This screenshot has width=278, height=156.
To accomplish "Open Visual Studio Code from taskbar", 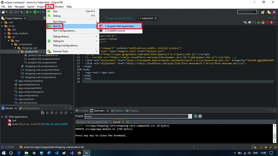I will [56, 153].
